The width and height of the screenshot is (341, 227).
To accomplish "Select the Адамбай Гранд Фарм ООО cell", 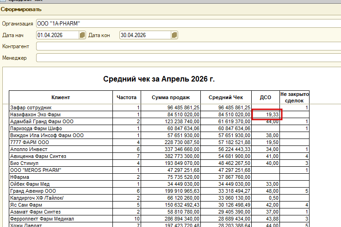I will pyautogui.click(x=61, y=121).
